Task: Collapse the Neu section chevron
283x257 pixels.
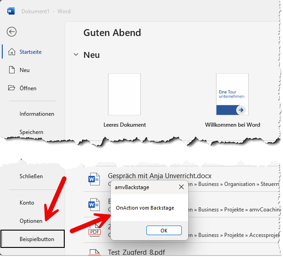Action: click(76, 55)
